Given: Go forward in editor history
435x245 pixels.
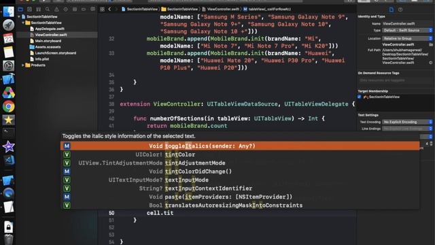Looking at the screenshot, I should point(116,9).
